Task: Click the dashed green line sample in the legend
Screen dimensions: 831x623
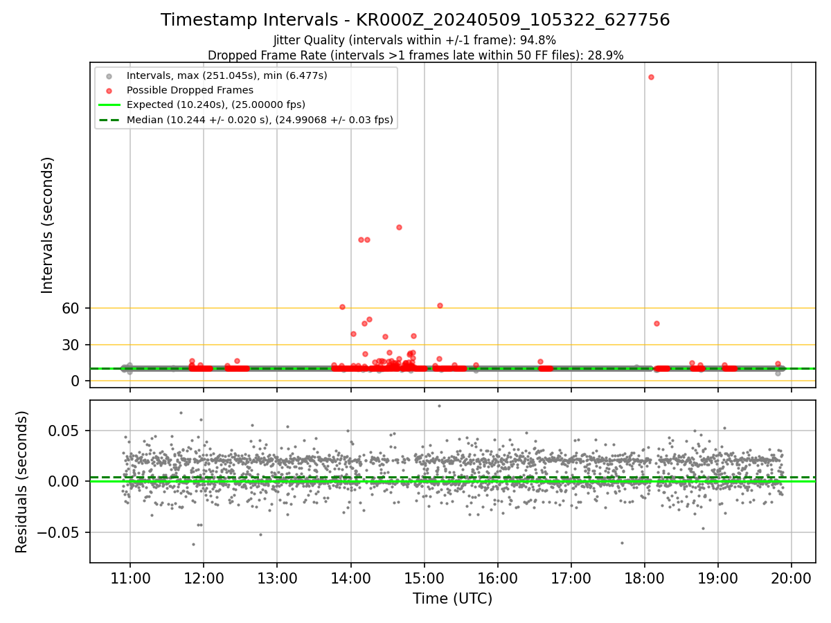Action: tap(109, 120)
